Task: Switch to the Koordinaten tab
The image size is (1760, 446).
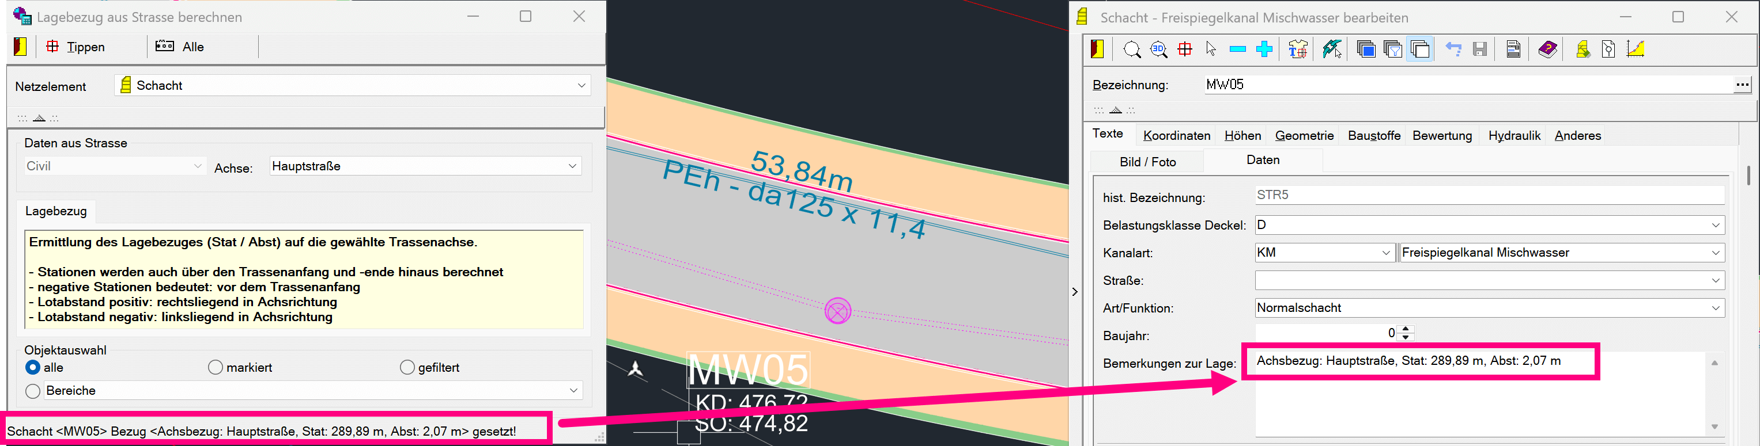Action: click(x=1177, y=136)
